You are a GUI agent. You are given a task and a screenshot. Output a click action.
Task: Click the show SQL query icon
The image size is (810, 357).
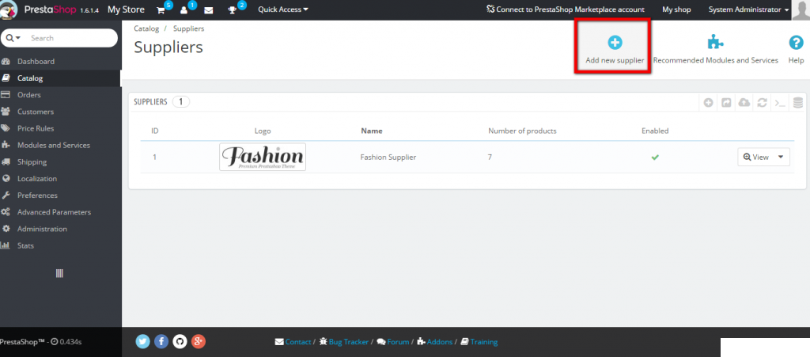coord(779,102)
